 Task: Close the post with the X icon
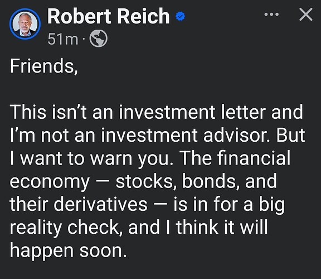coord(305,15)
